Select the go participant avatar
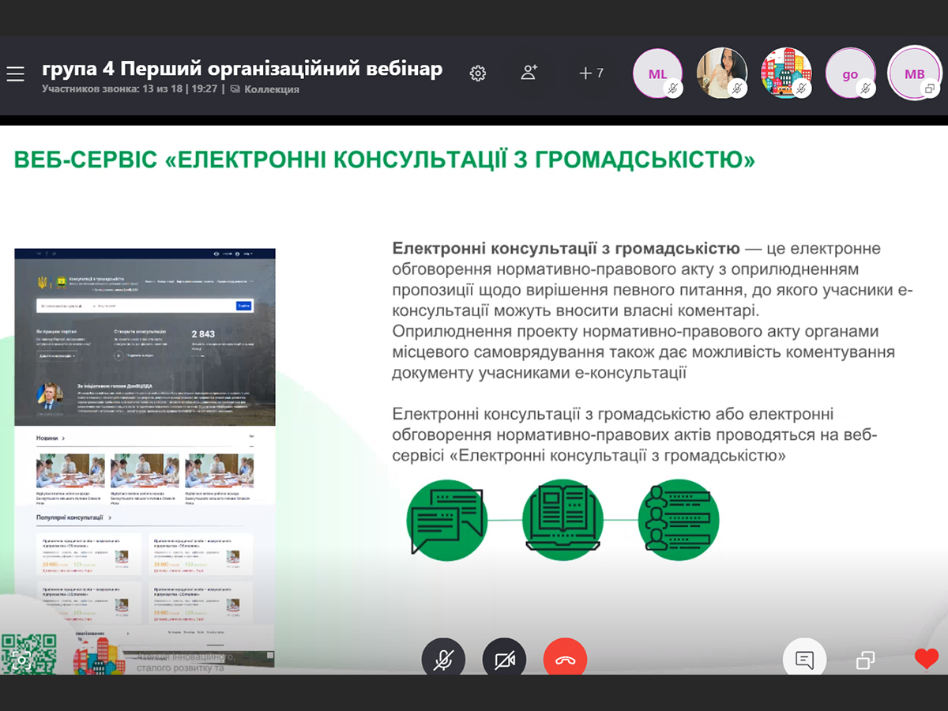The width and height of the screenshot is (948, 711). coord(850,74)
